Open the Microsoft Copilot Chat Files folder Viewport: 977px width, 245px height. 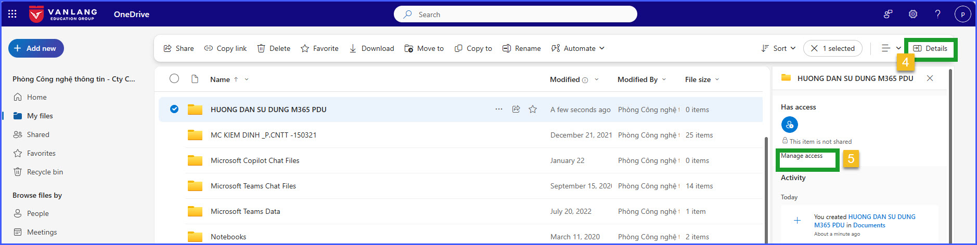[255, 160]
